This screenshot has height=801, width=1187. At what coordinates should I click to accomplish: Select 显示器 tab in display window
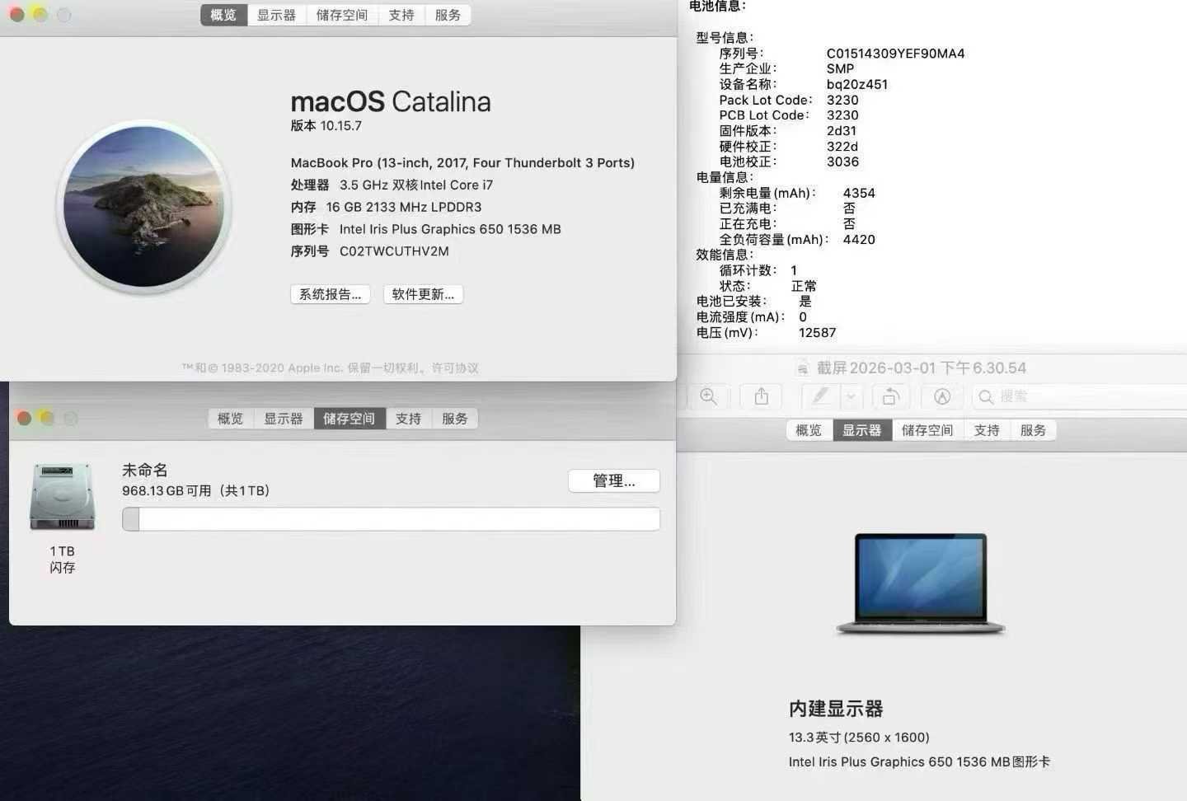tap(862, 430)
